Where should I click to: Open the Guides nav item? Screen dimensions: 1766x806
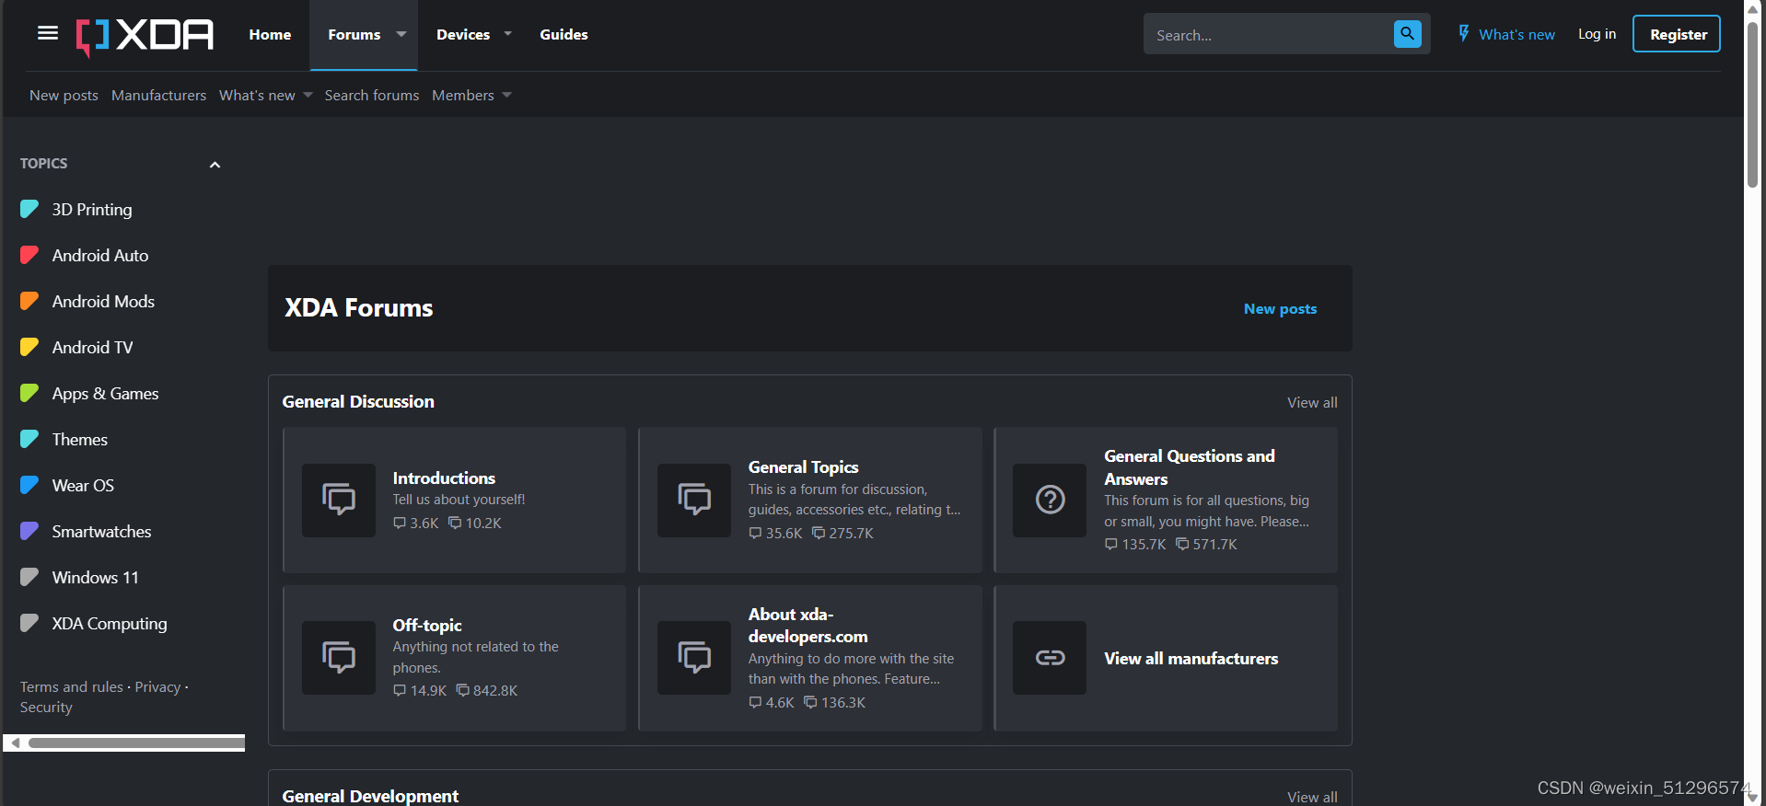click(x=563, y=34)
